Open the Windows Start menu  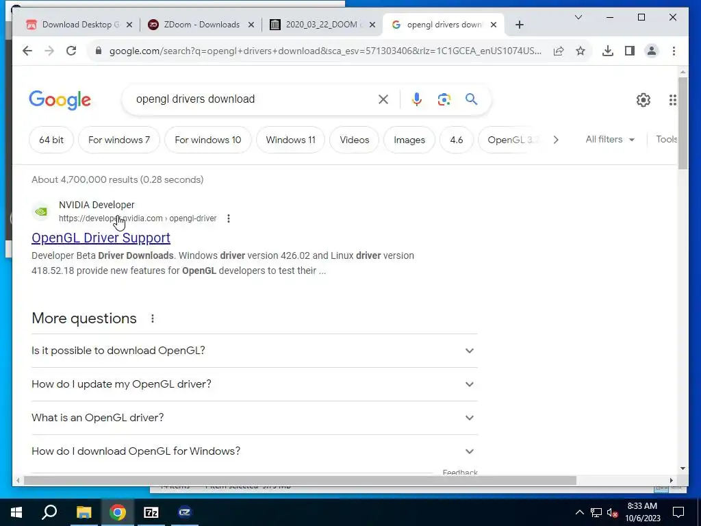click(x=16, y=512)
